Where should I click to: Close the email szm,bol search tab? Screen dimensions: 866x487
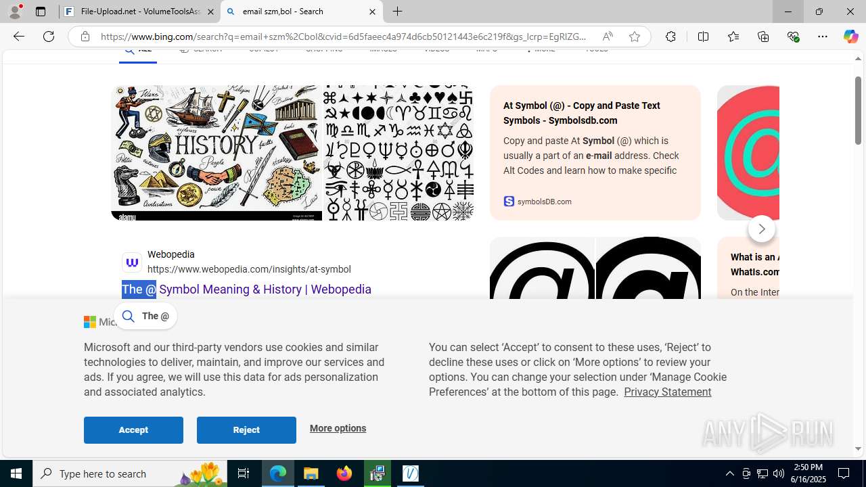tap(372, 11)
